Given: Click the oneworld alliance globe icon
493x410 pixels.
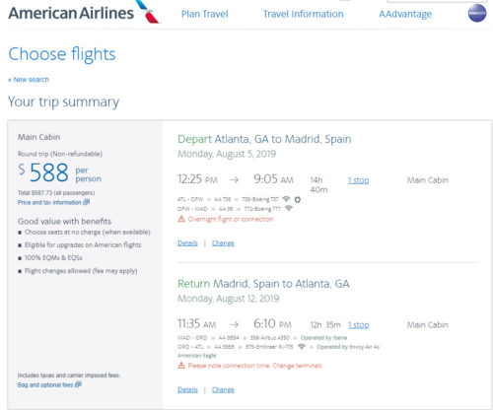Looking at the screenshot, I should click(x=477, y=14).
